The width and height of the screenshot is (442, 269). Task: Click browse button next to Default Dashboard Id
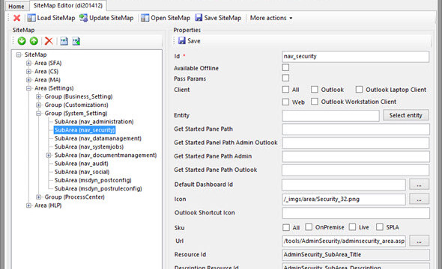(420, 185)
